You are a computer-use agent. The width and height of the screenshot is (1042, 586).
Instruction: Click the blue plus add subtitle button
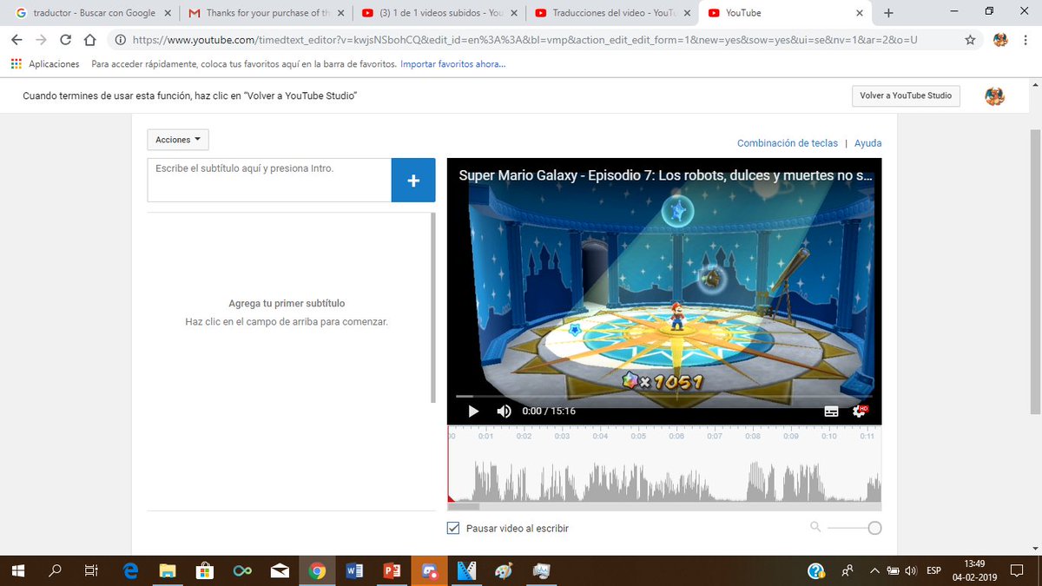click(x=413, y=181)
